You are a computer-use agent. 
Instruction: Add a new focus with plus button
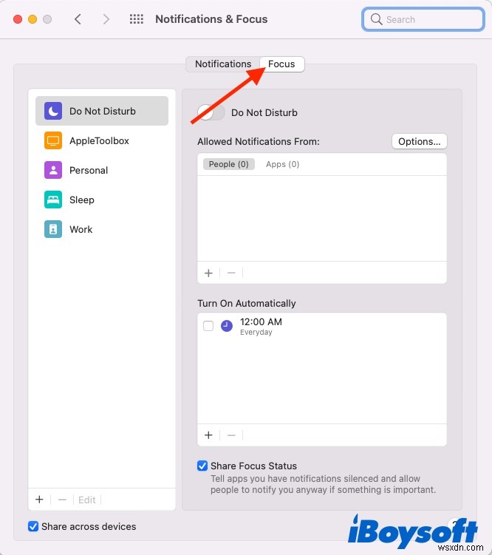click(39, 500)
